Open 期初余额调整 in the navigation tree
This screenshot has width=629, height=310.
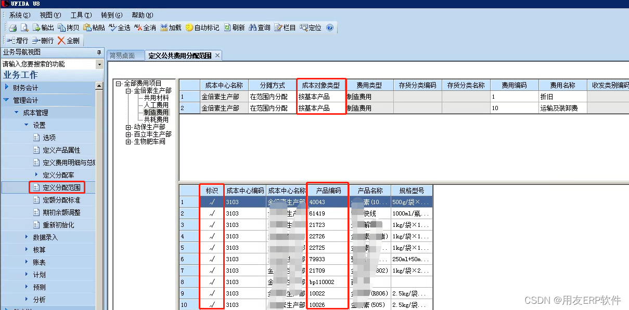click(61, 212)
